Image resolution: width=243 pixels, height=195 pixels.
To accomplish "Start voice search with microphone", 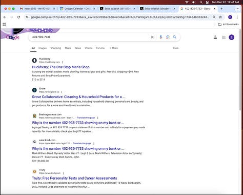I will [x=160, y=37].
